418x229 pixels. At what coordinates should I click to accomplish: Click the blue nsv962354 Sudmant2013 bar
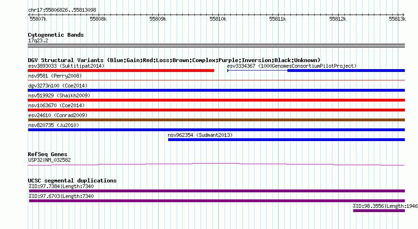click(286, 140)
